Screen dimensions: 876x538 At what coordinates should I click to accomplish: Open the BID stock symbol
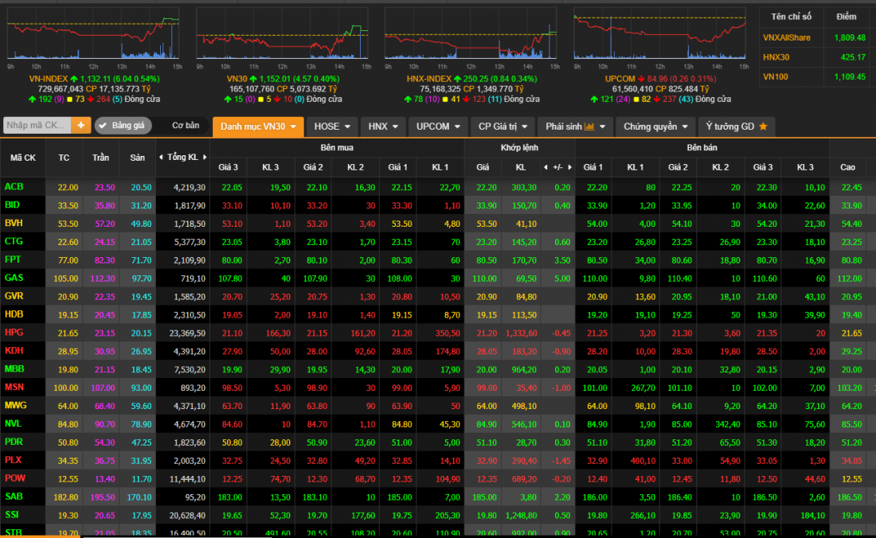click(x=12, y=205)
